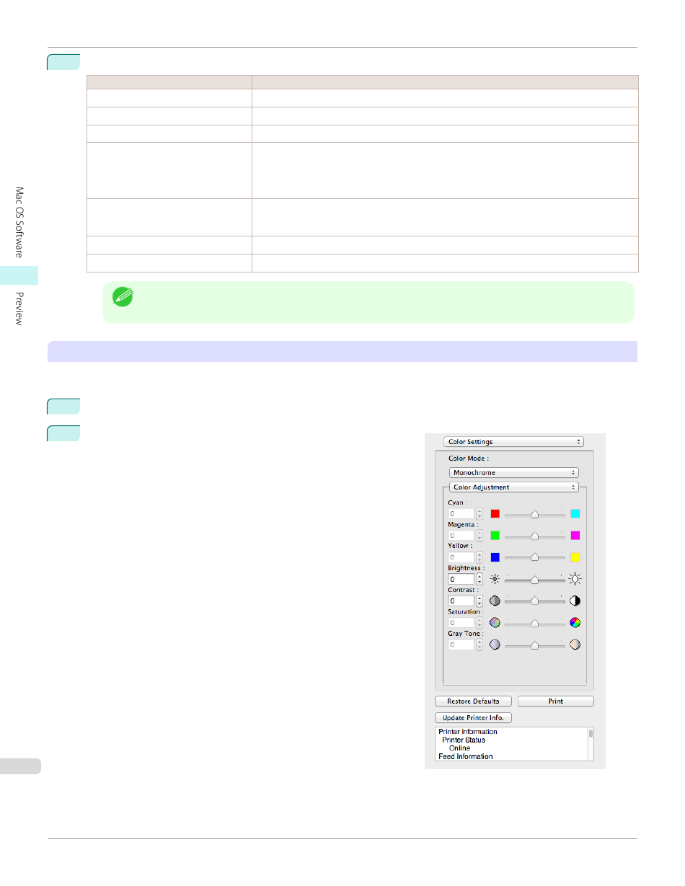Click the green swatch beside Magenta slider
Image resolution: width=685 pixels, height=886 pixels.
(495, 536)
